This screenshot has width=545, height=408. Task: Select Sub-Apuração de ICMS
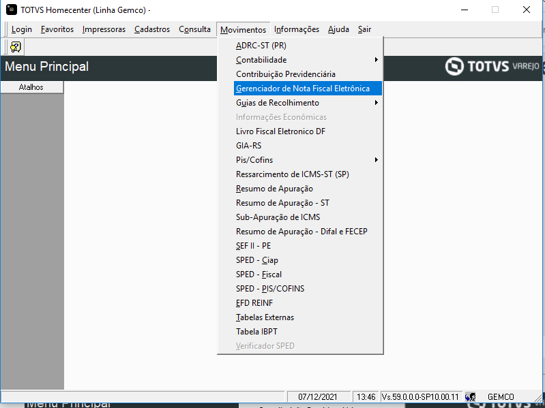[x=300, y=217]
